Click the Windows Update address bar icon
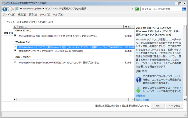Image resolution: width=188 pixels, height=118 pixels. [x=17, y=9]
